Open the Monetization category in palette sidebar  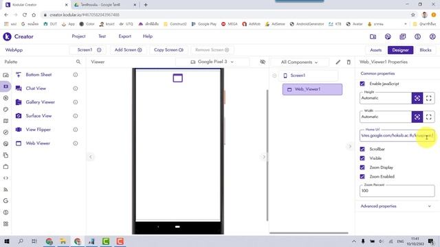tap(5, 212)
